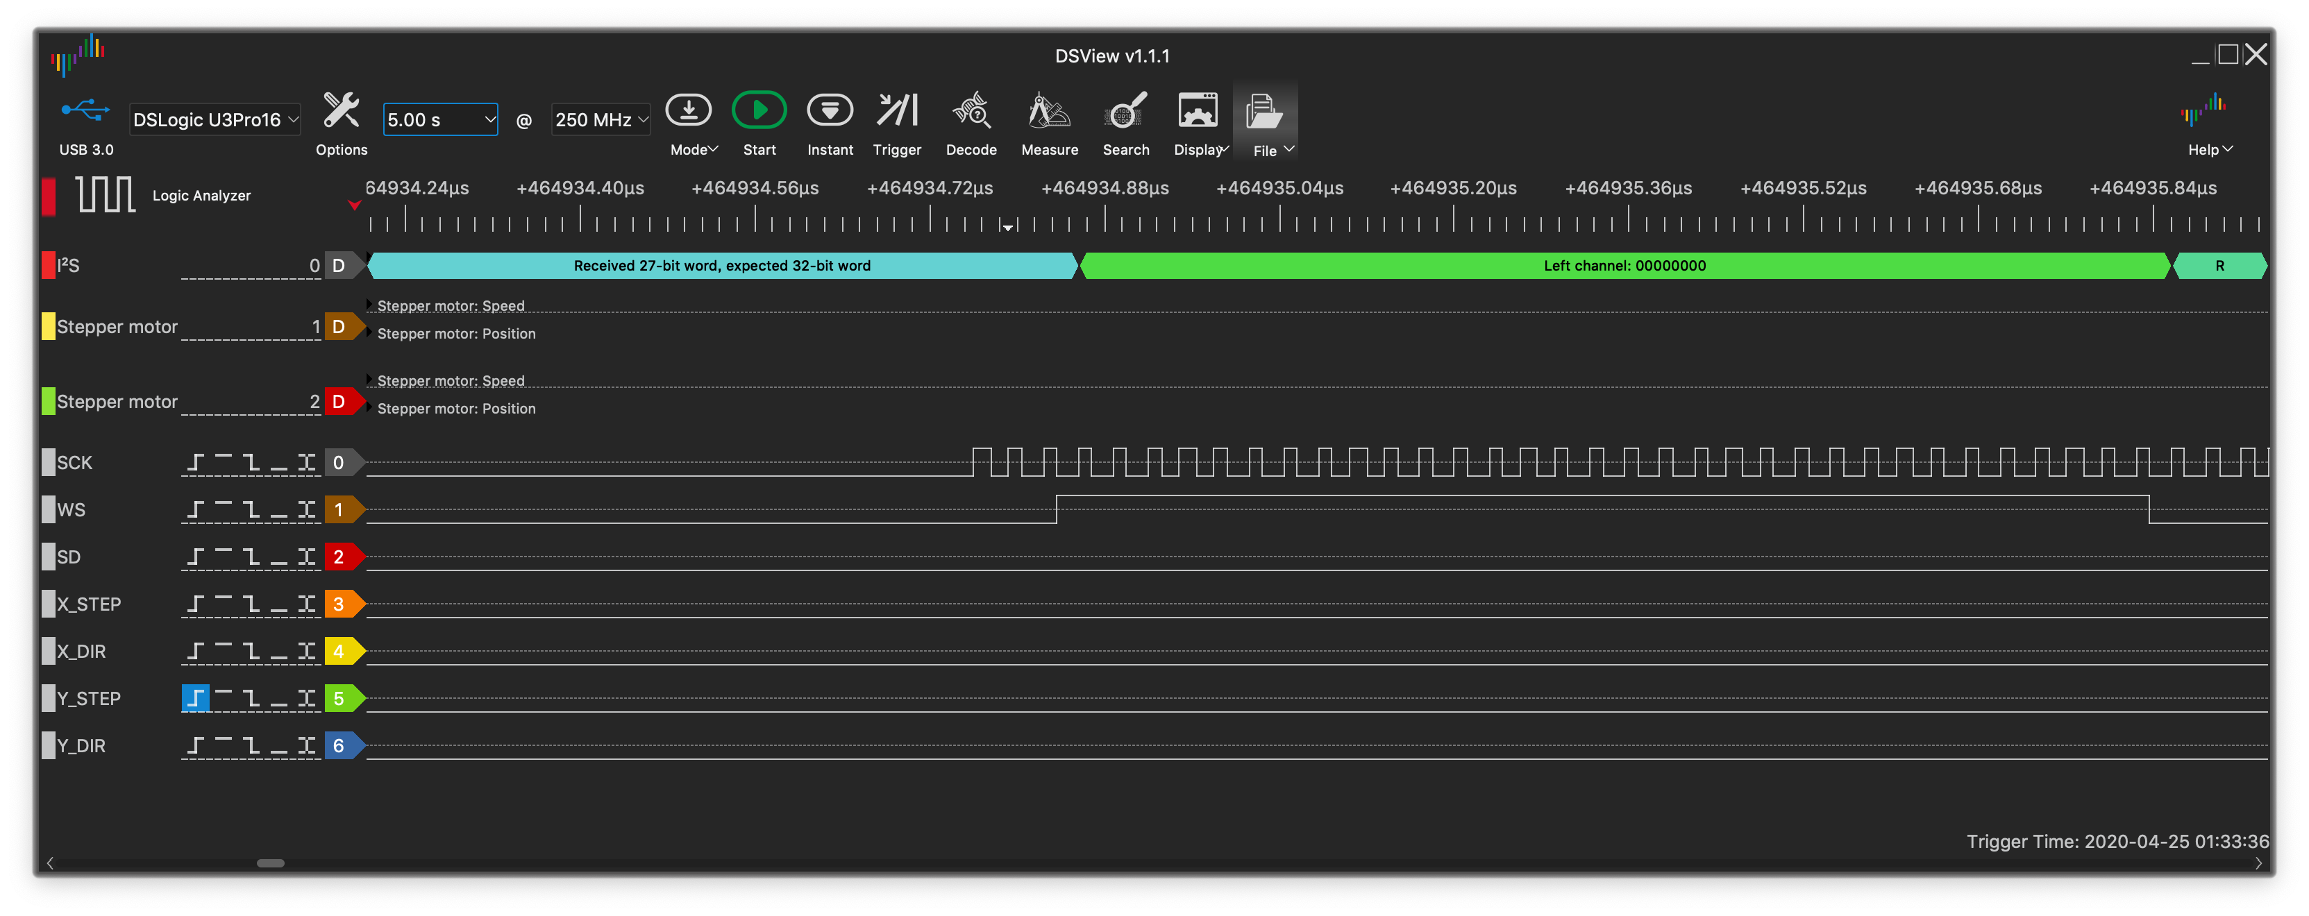Screen dimensions: 2309x916
Task: Open the 5.00 s duration dropdown
Action: point(440,119)
